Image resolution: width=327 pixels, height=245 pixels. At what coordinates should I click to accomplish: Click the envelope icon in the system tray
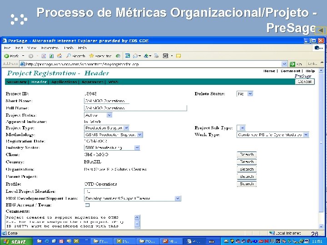[226, 241]
